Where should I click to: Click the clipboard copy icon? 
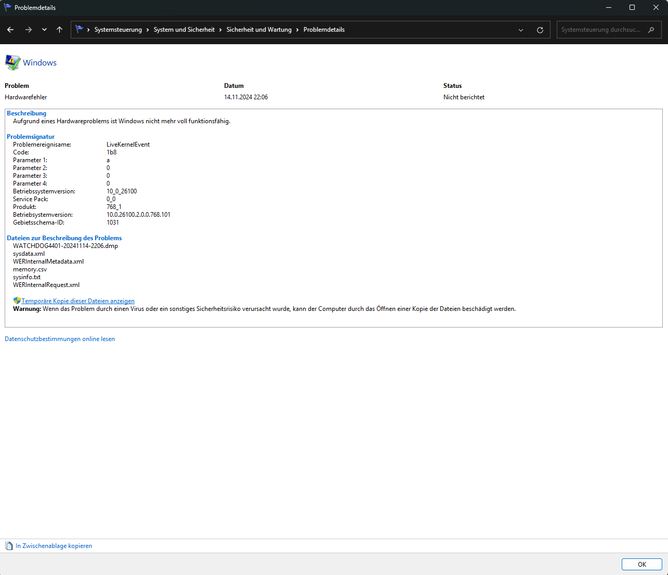[x=9, y=546]
